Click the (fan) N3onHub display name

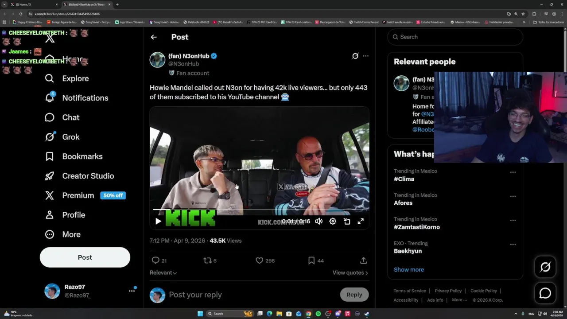(x=189, y=56)
